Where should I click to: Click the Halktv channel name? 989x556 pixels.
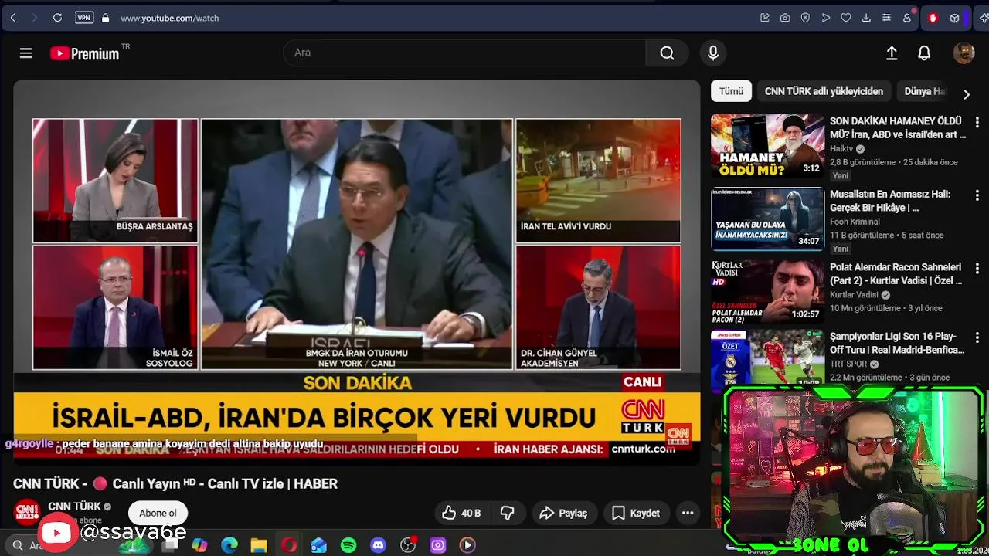click(841, 148)
